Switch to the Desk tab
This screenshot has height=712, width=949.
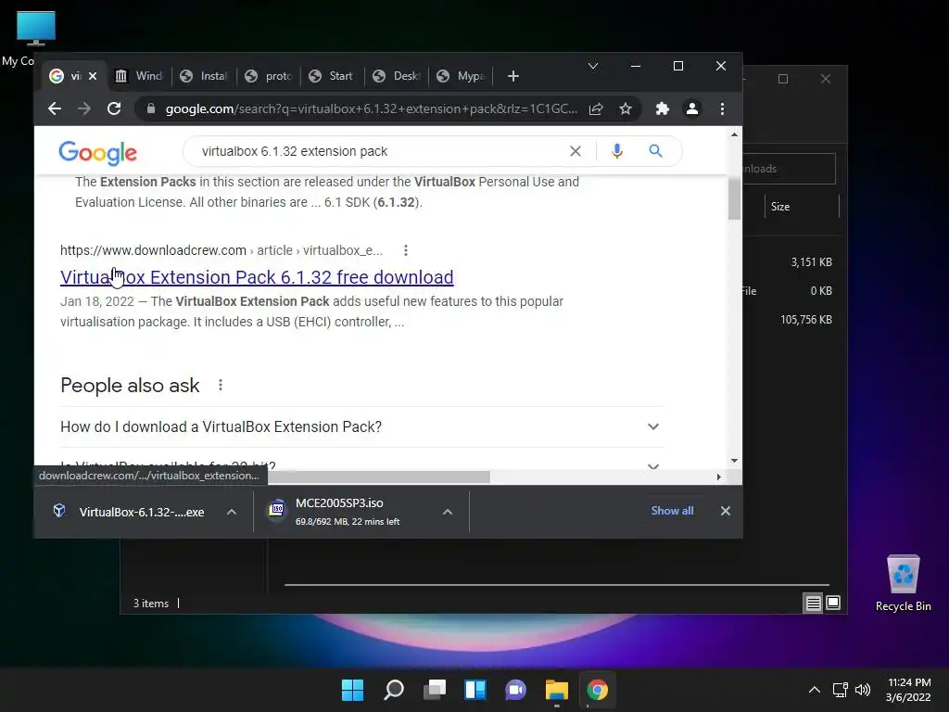[x=397, y=76]
